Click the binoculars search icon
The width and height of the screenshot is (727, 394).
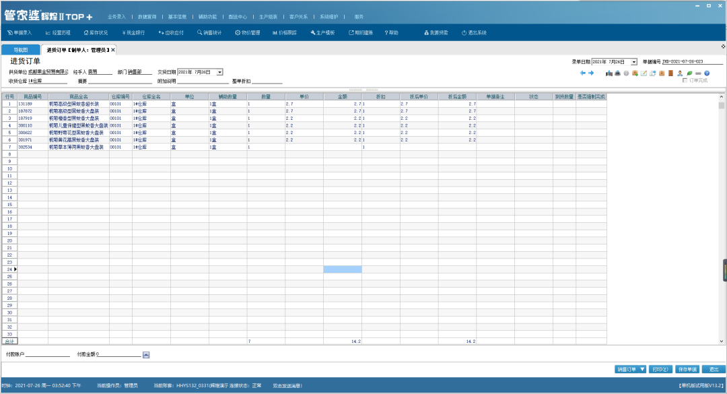pos(609,73)
